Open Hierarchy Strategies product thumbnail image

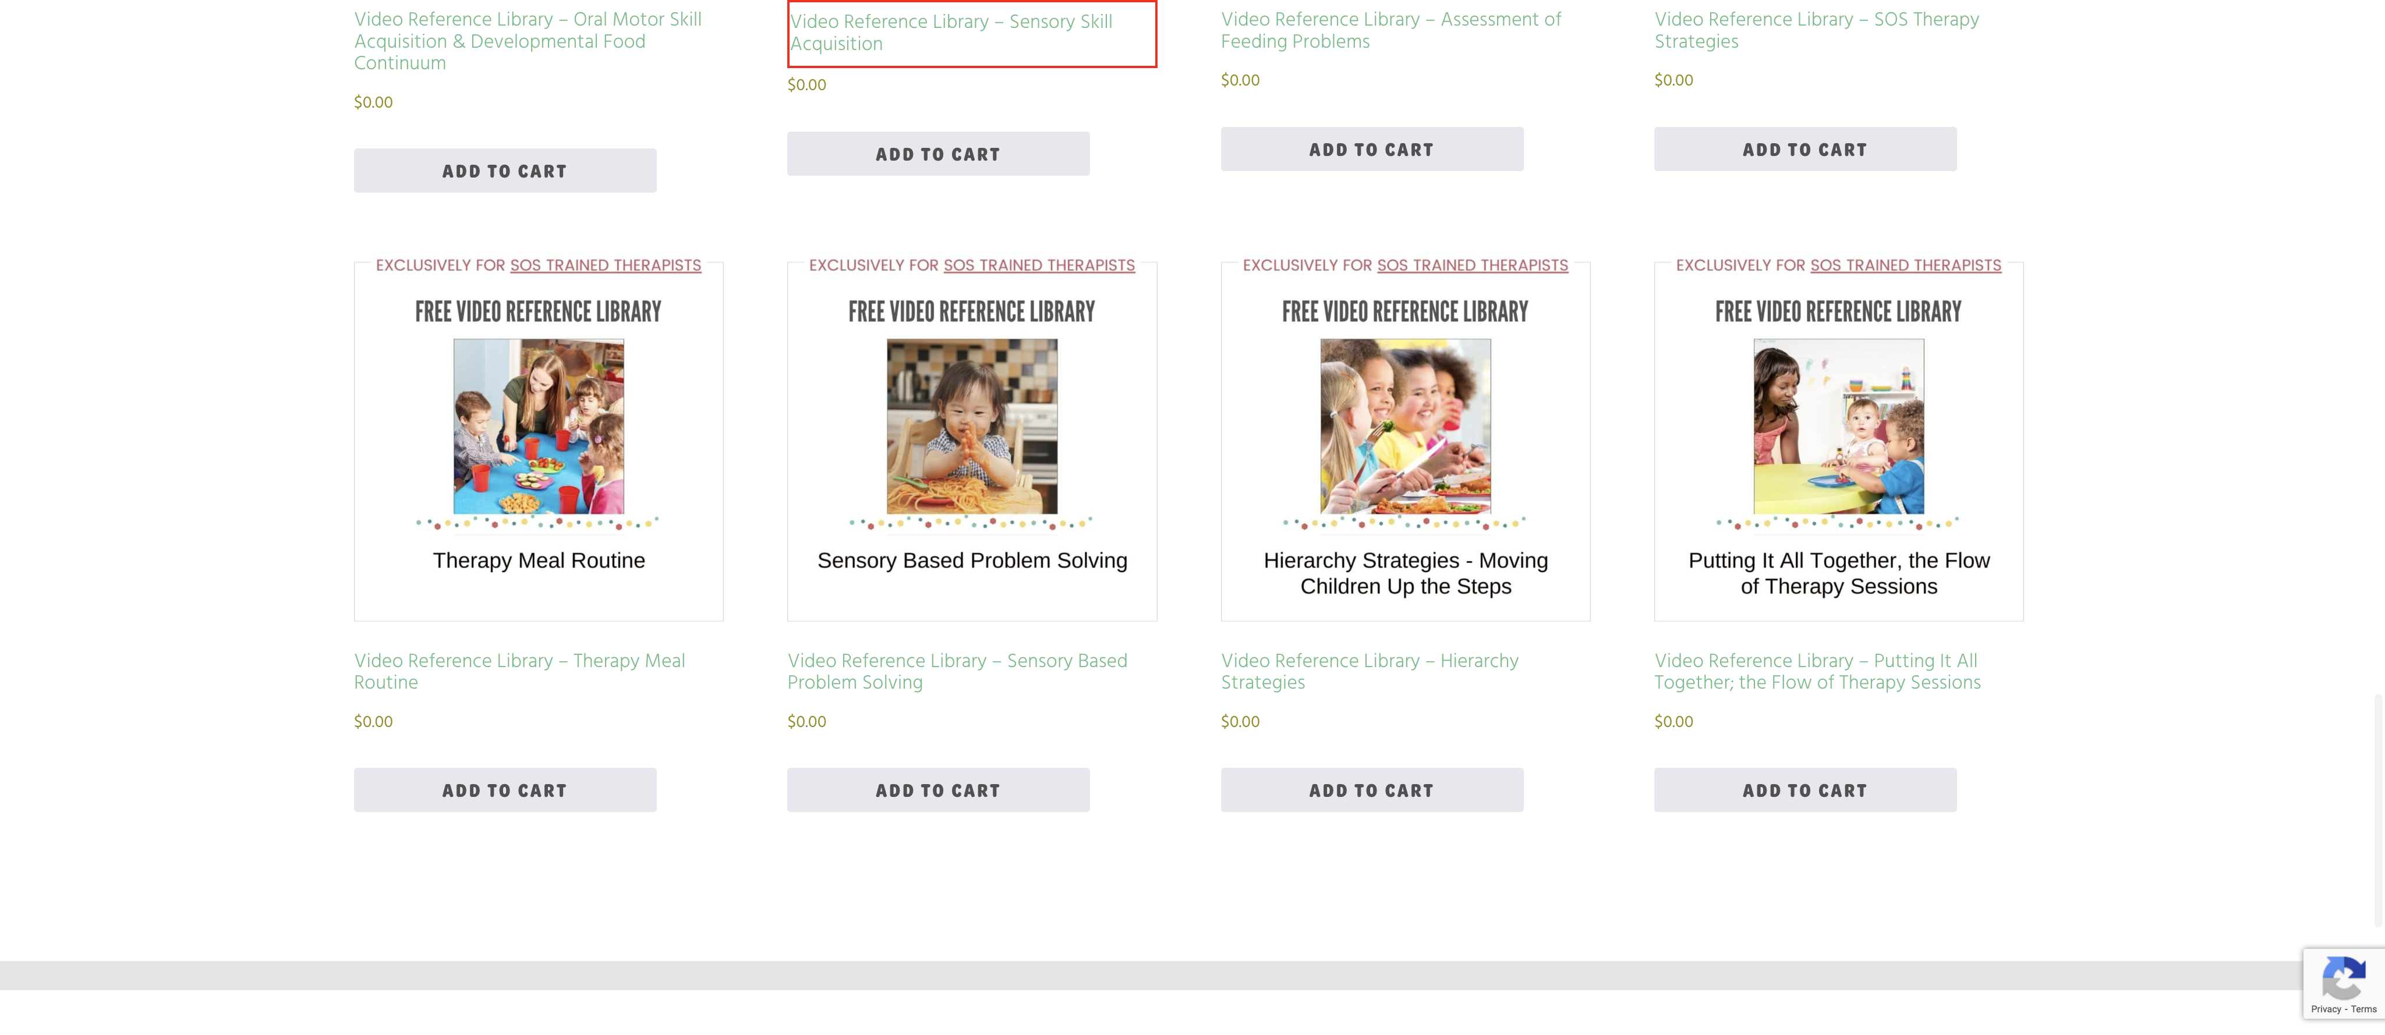1404,441
